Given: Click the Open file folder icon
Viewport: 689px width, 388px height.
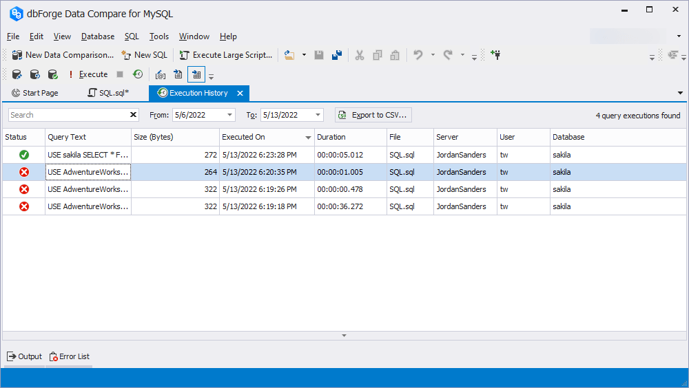Looking at the screenshot, I should coord(289,55).
